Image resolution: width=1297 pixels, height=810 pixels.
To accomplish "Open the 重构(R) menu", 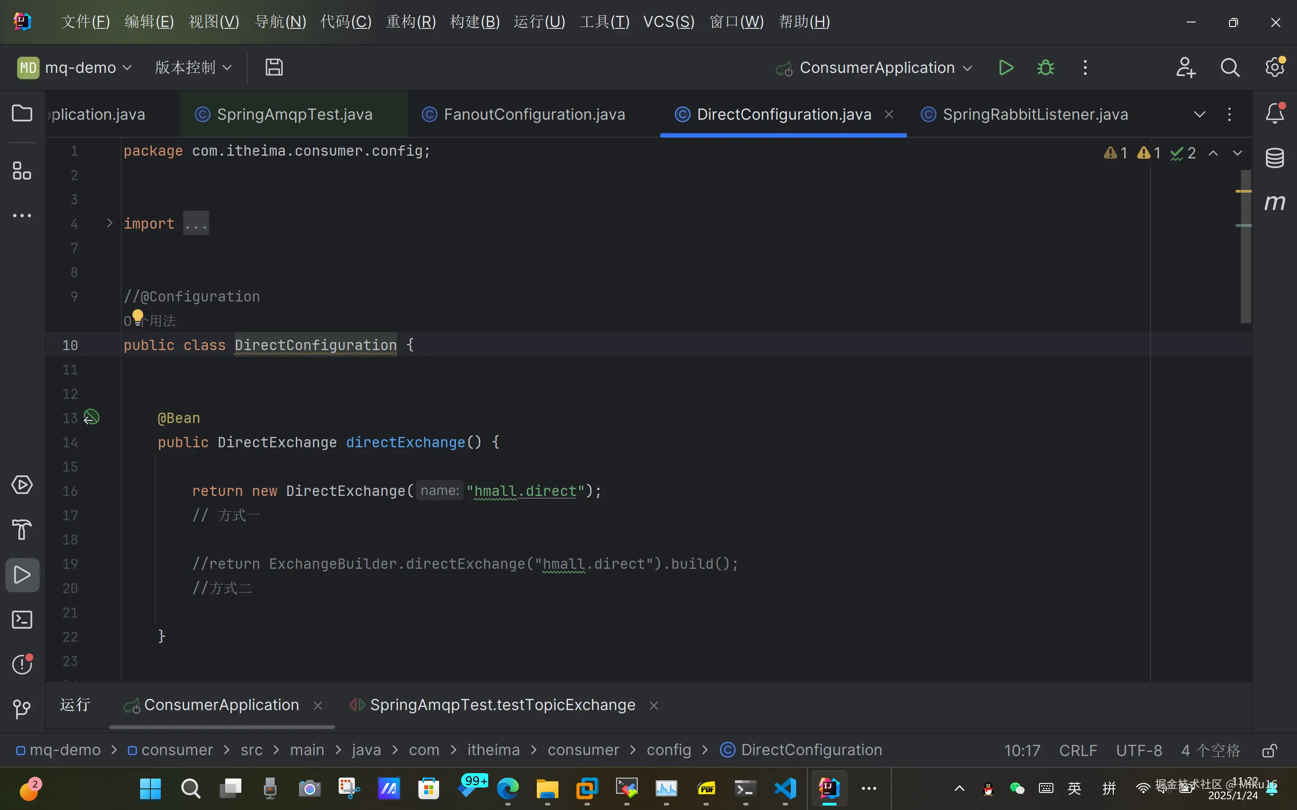I will pyautogui.click(x=411, y=22).
